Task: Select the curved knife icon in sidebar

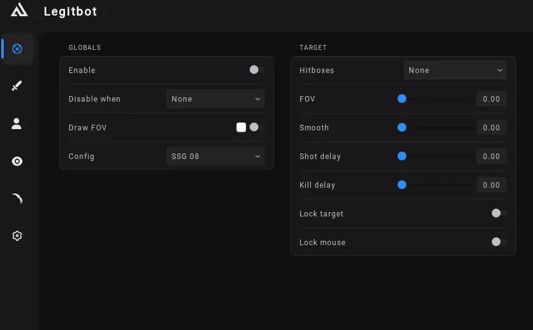Action: pyautogui.click(x=17, y=198)
